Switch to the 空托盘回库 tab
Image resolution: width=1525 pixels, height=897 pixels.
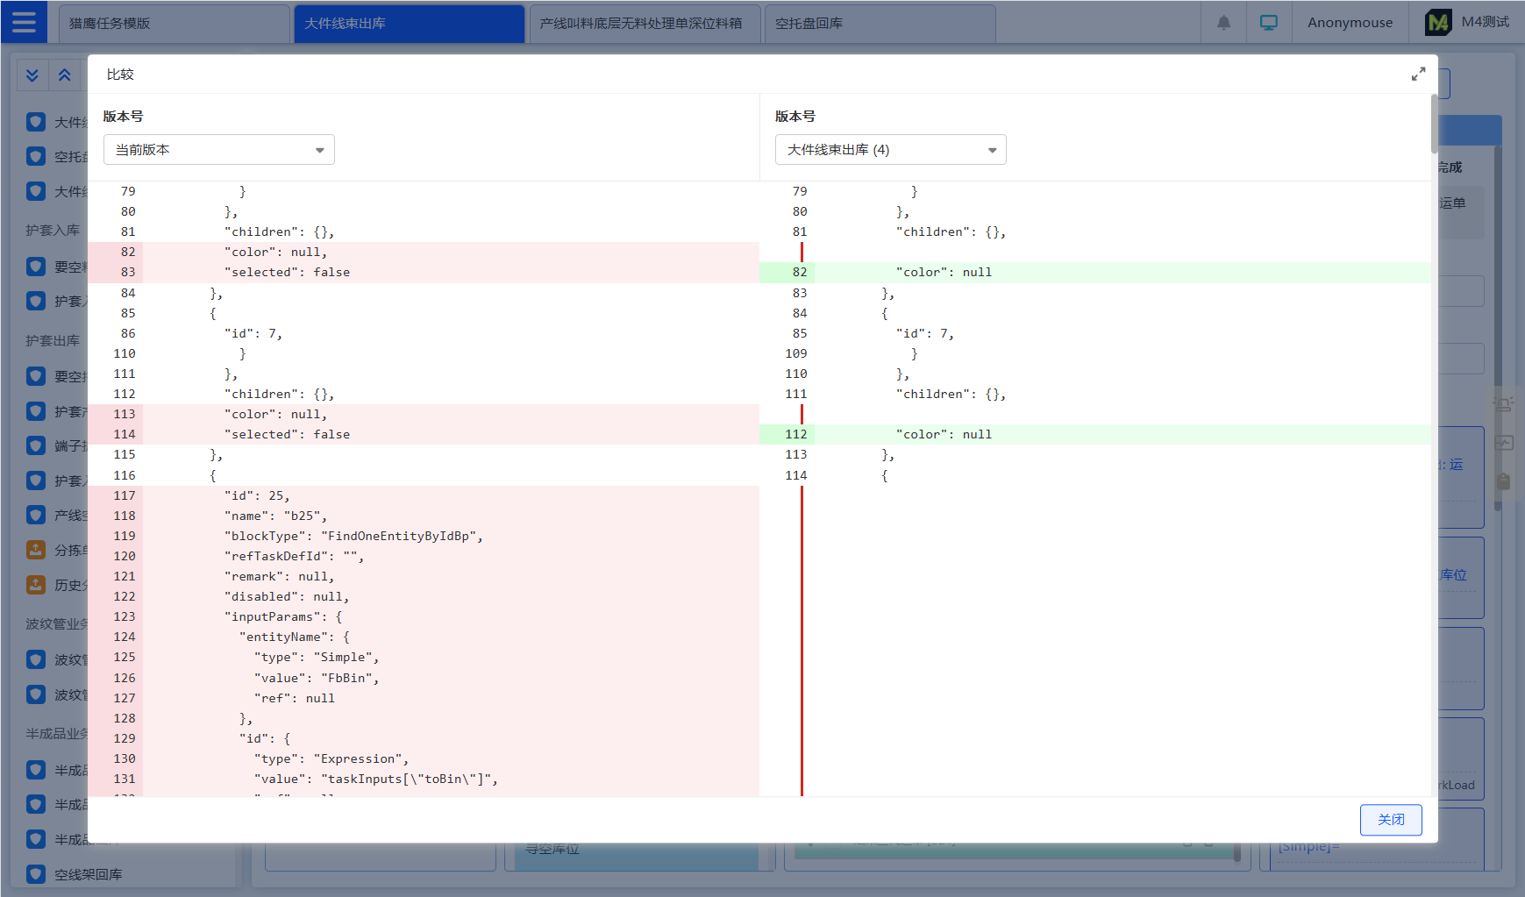pyautogui.click(x=880, y=24)
